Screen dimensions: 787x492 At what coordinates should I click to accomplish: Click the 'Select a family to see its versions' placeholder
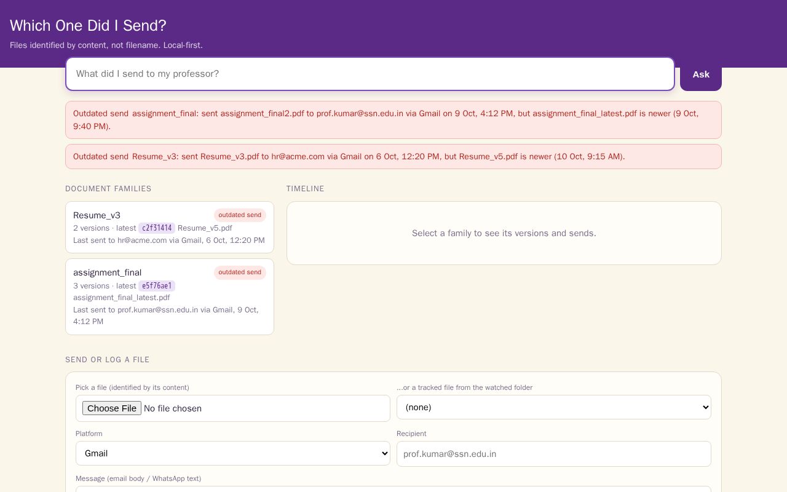click(504, 233)
